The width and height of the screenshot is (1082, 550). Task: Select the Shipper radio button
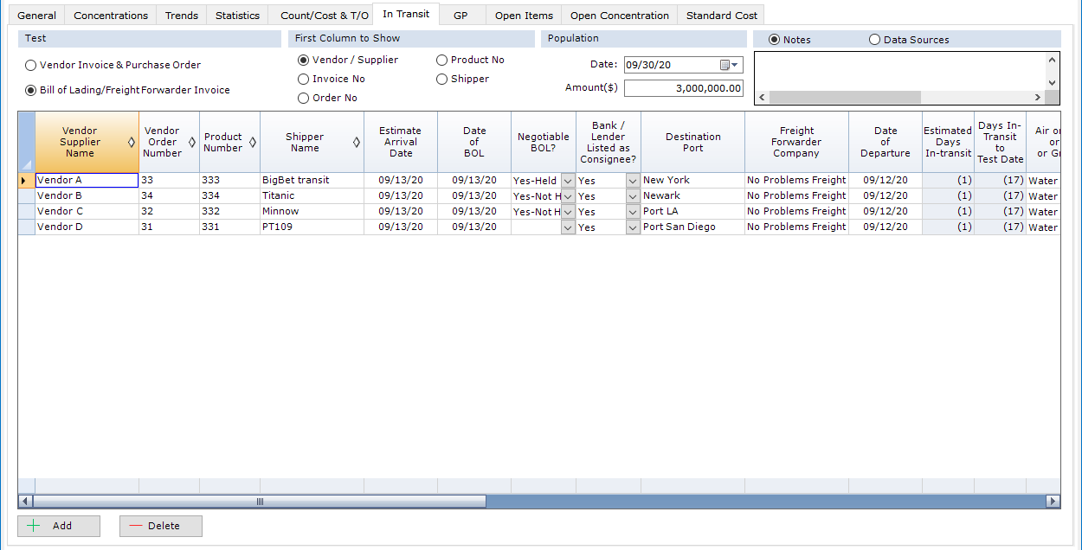441,79
